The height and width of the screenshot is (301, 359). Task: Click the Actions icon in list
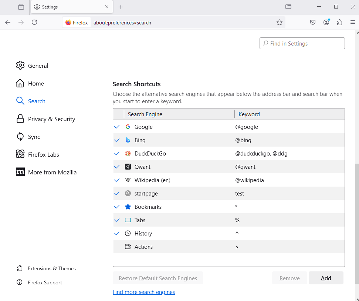point(128,247)
